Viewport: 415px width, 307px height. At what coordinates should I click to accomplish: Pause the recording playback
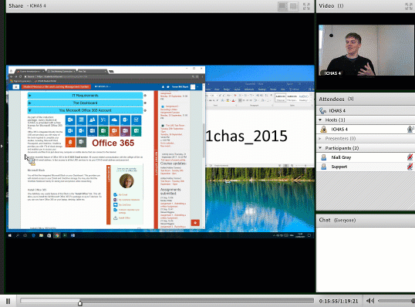pyautogui.click(x=8, y=301)
